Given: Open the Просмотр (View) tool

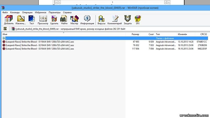Looking at the screenshot, I should 43,20.
